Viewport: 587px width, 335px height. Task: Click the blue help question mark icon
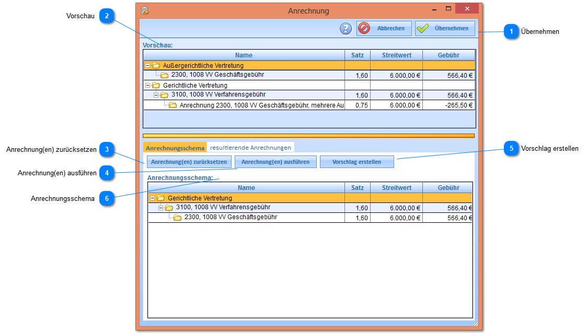pos(346,29)
